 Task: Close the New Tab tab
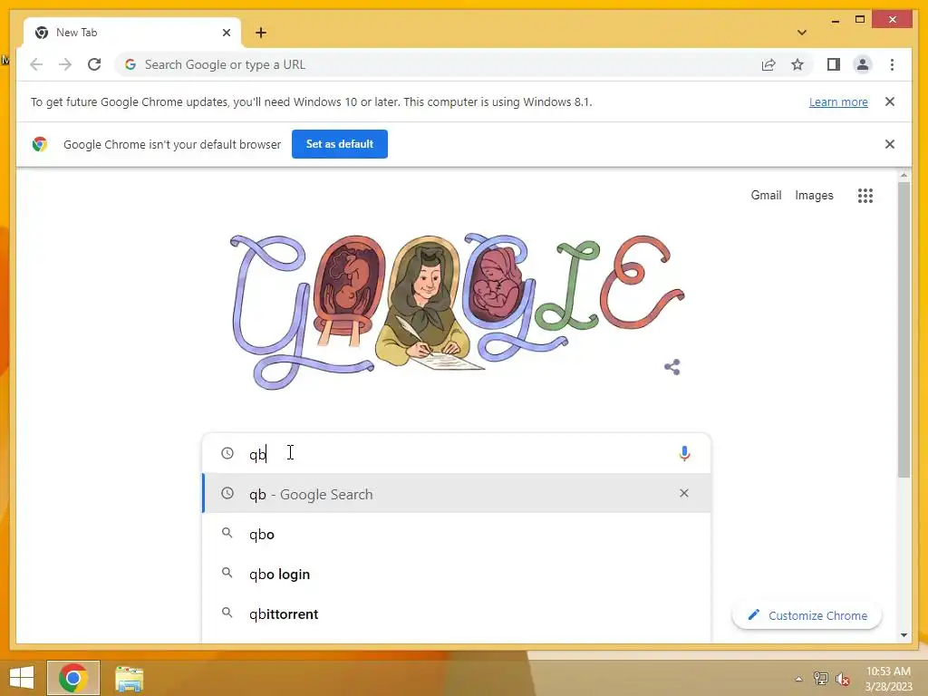click(226, 33)
